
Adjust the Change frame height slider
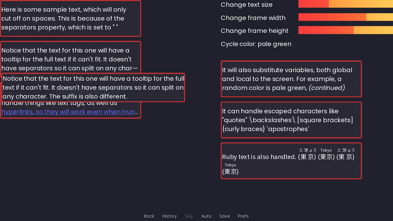tap(346, 30)
